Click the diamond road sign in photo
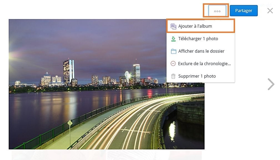 click(70, 123)
